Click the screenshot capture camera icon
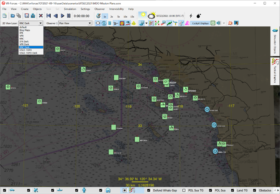The height and width of the screenshot is (194, 280). pos(33,16)
